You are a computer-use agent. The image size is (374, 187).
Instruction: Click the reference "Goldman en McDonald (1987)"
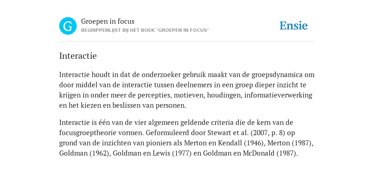pyautogui.click(x=251, y=153)
